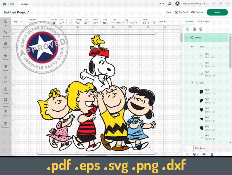Viewport: 232px width, 175px height.
Task: Open the Arrange dropdown
Action: 78,23
